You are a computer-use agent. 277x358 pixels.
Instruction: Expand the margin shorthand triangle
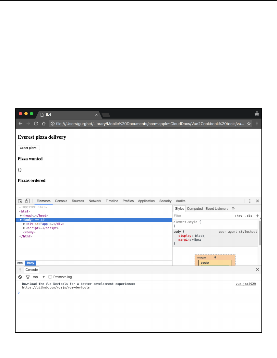click(x=193, y=240)
